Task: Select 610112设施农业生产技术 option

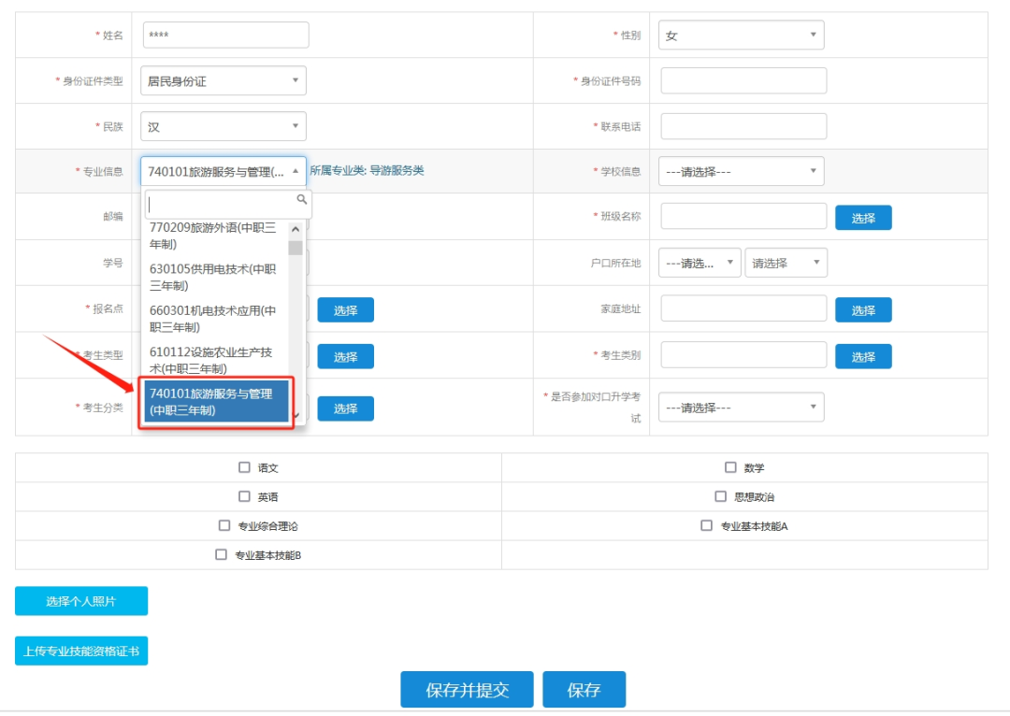Action: [216, 360]
